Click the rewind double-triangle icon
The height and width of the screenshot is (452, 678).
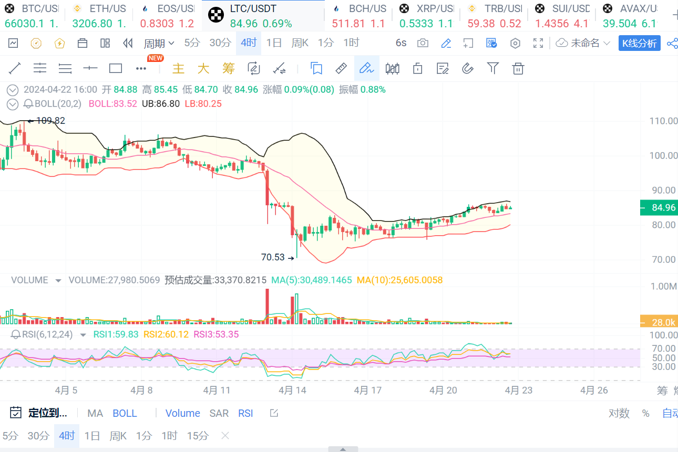tap(128, 43)
